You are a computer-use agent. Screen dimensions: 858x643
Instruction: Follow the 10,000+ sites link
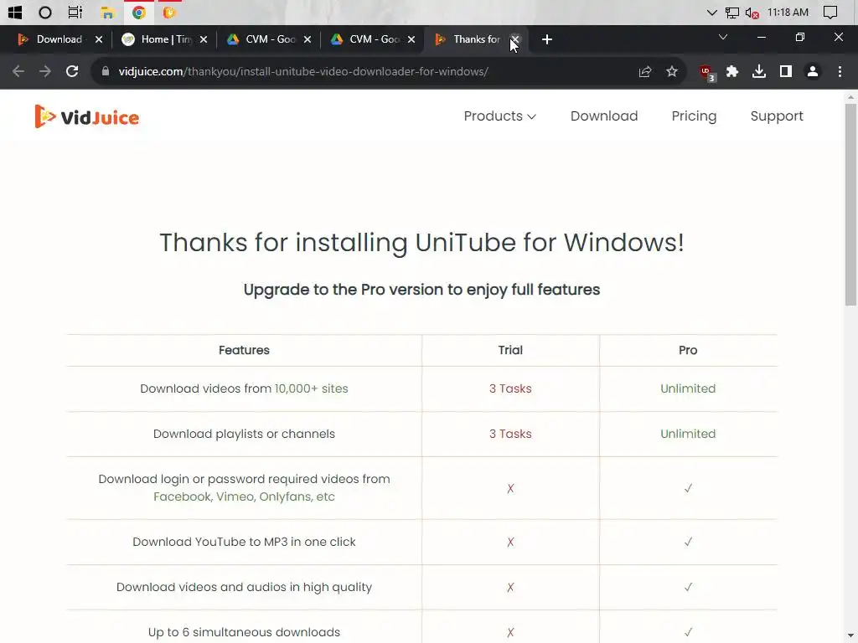tap(311, 388)
